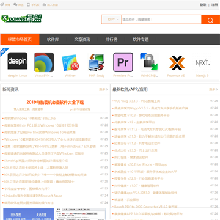
Task: Click the 登录 login link
Action: point(203,5)
